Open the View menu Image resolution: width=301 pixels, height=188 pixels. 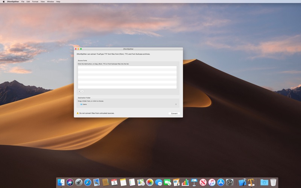click(x=43, y=2)
